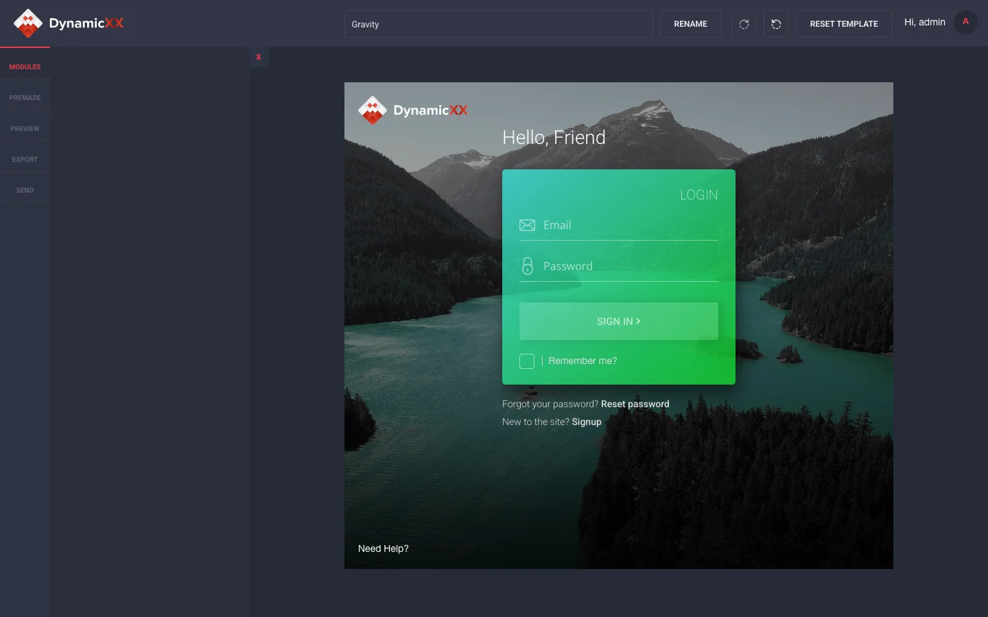Viewport: 988px width, 617px height.
Task: Click the padlock icon beside Password
Action: pyautogui.click(x=527, y=266)
